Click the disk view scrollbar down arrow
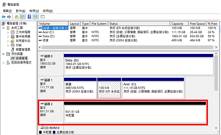Image resolution: width=221 pixels, height=135 pixels. pyautogui.click(x=216, y=128)
